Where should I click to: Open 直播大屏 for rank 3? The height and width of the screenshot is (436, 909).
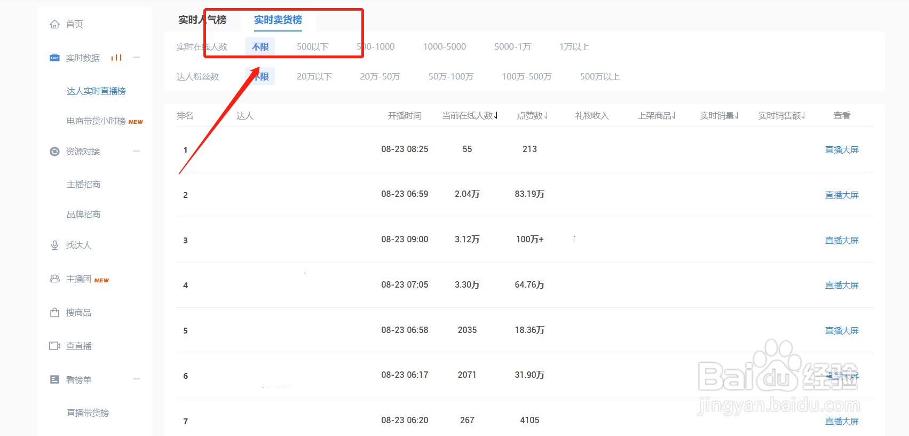[x=842, y=241]
